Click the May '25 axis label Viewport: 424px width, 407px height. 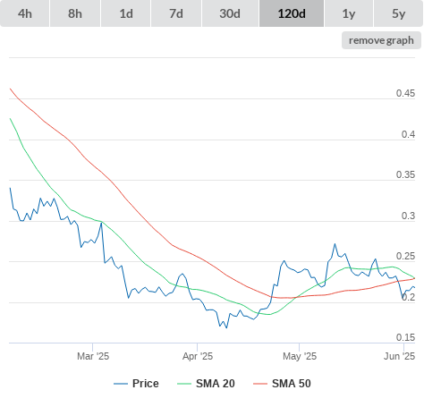[300, 356]
